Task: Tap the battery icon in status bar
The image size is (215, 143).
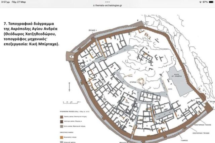Action: 211,2
